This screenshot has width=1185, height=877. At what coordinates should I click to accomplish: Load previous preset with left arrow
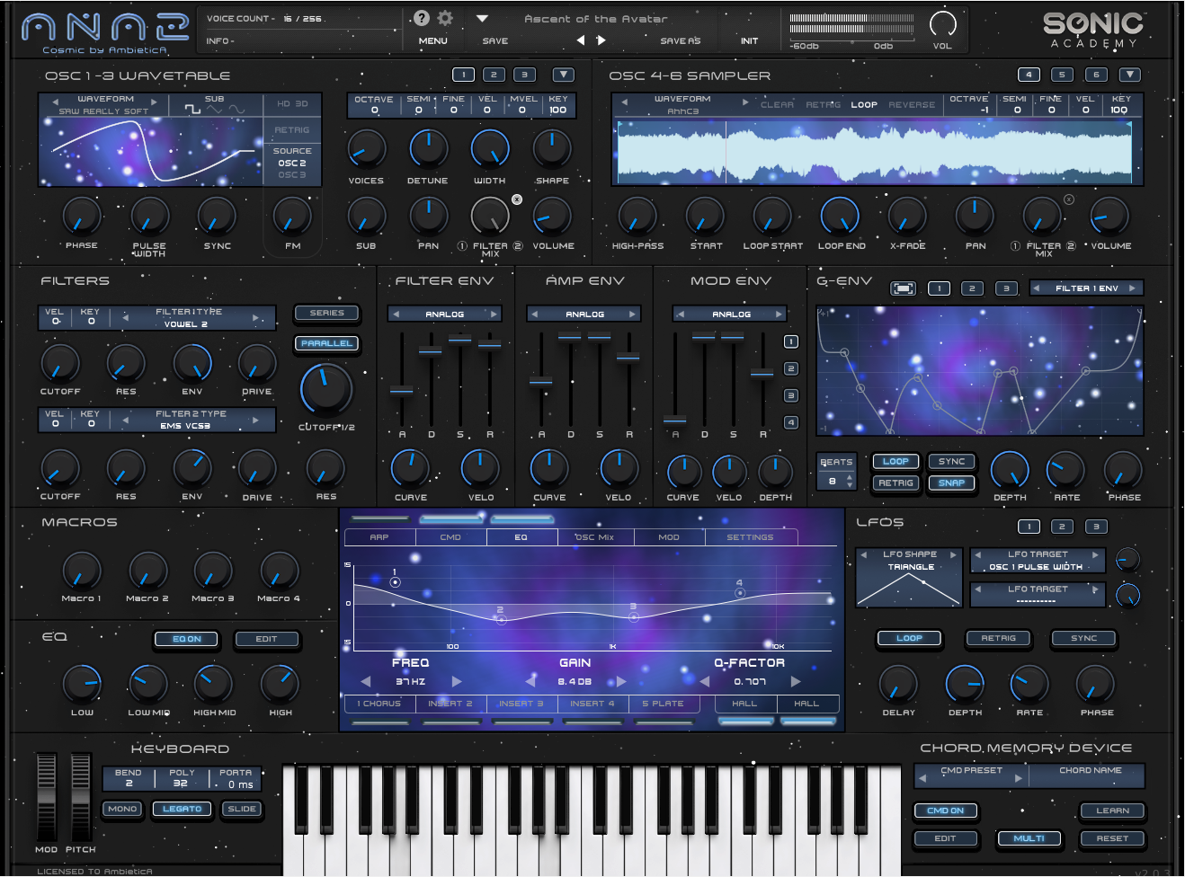coord(580,40)
